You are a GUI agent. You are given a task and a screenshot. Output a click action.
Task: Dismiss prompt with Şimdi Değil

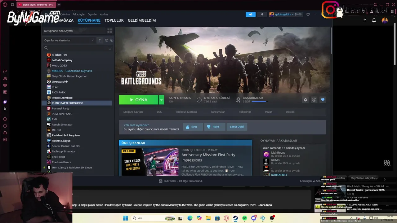[237, 127]
